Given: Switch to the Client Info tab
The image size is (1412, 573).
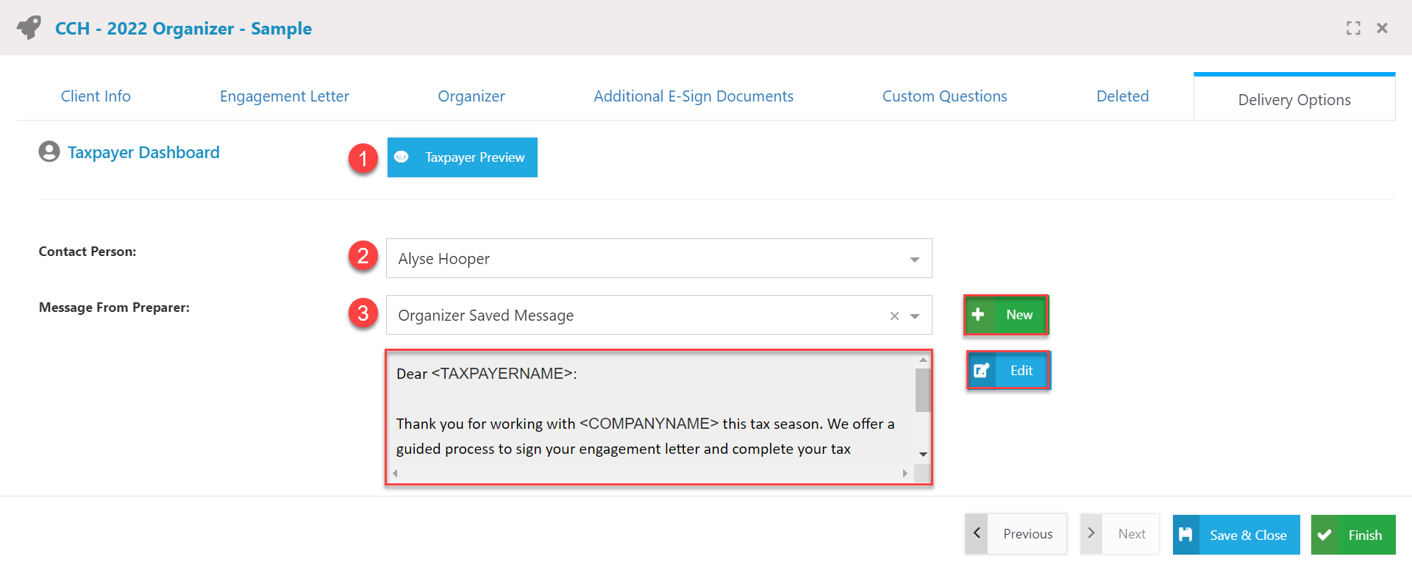Looking at the screenshot, I should pos(96,96).
